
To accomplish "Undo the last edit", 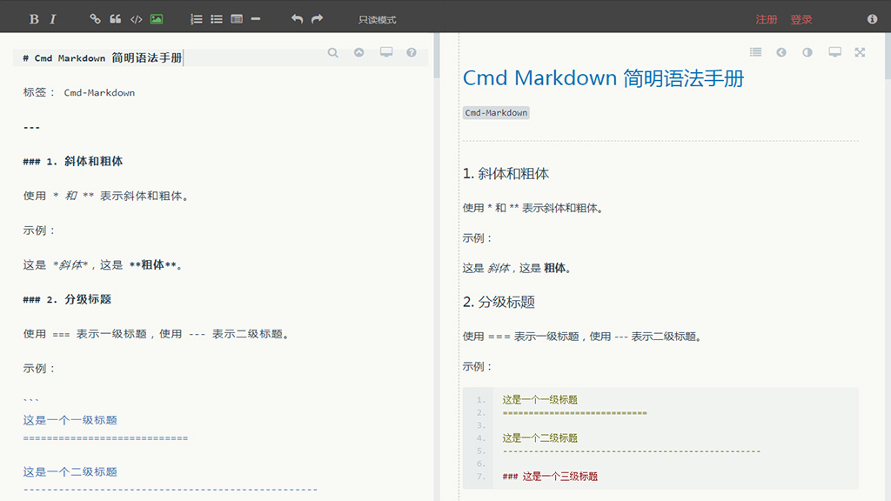I will [297, 19].
